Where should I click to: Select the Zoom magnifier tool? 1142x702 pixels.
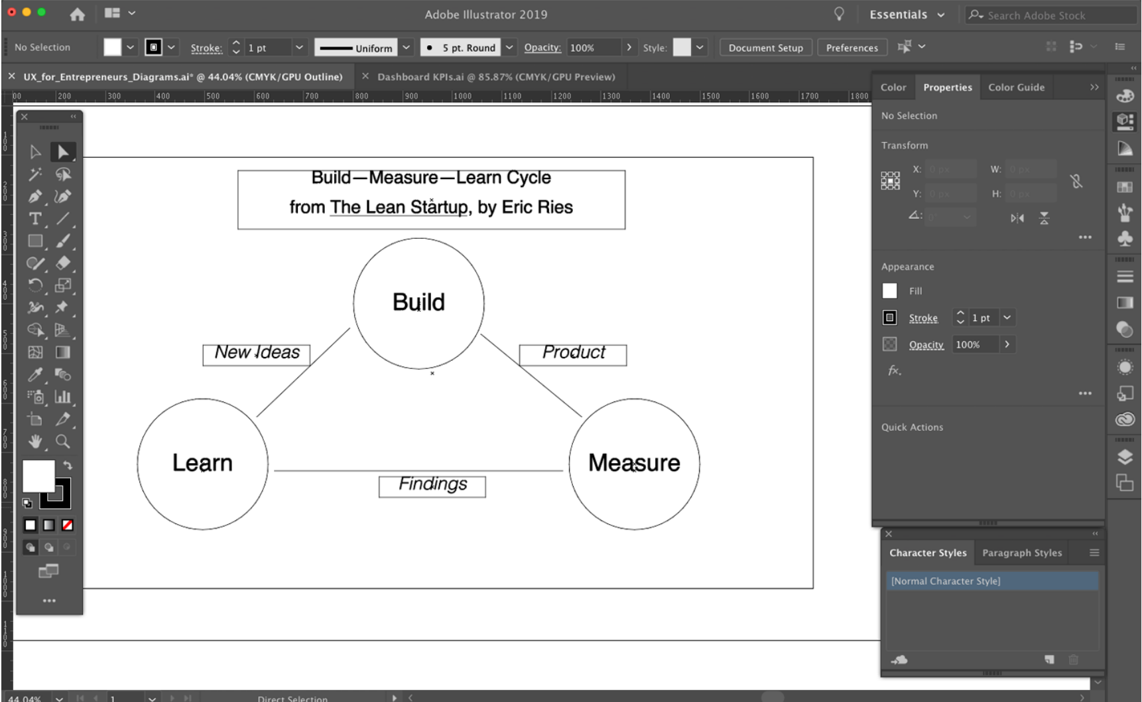[x=63, y=441]
